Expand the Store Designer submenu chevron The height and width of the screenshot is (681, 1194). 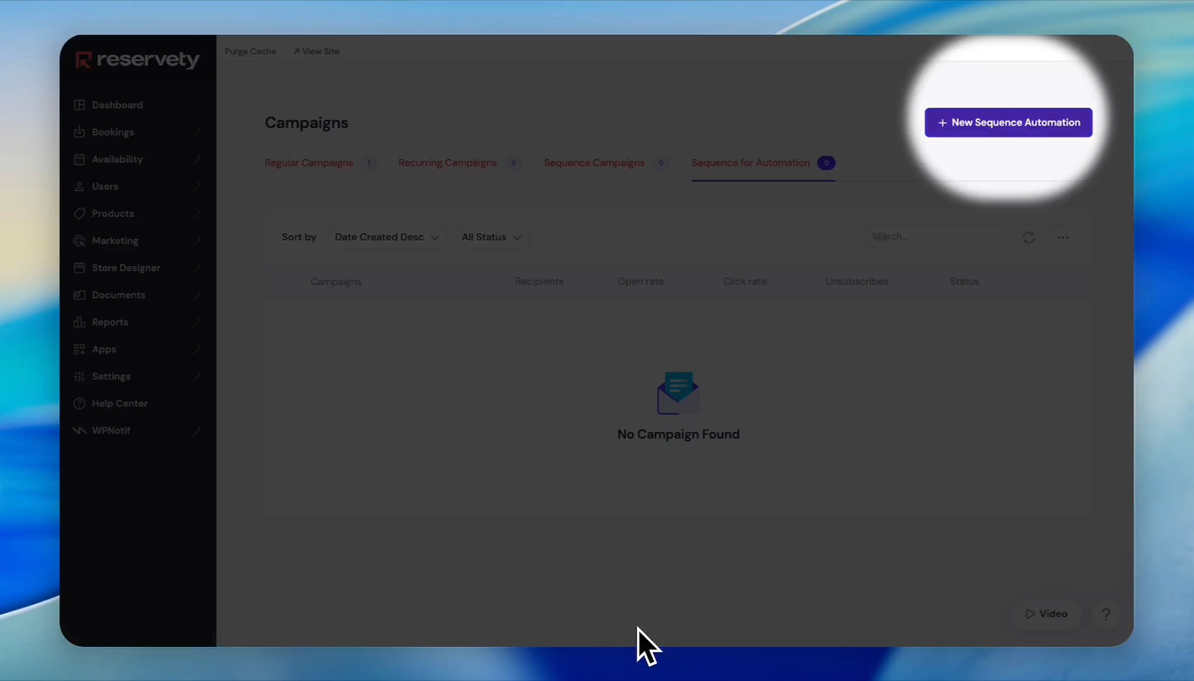coord(197,267)
